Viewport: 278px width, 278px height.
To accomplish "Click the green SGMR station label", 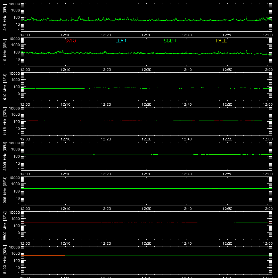I will (170, 41).
